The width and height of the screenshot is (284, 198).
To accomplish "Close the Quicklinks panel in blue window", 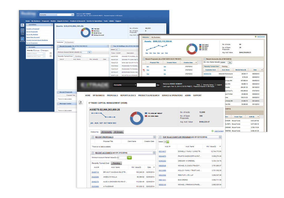I will point(52,25).
